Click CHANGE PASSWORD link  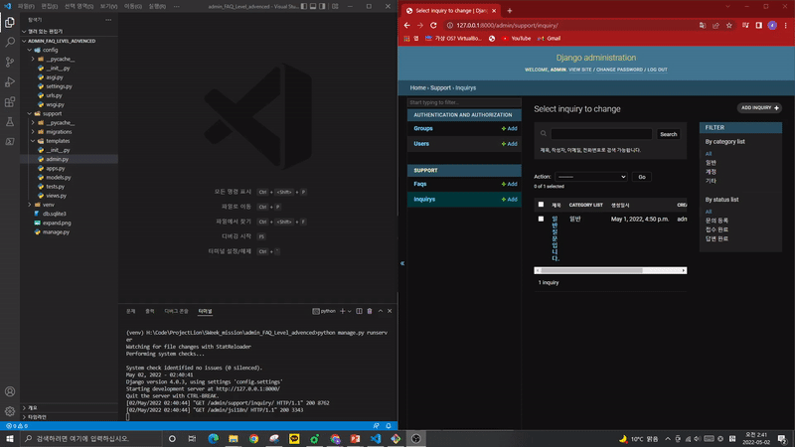pos(619,70)
